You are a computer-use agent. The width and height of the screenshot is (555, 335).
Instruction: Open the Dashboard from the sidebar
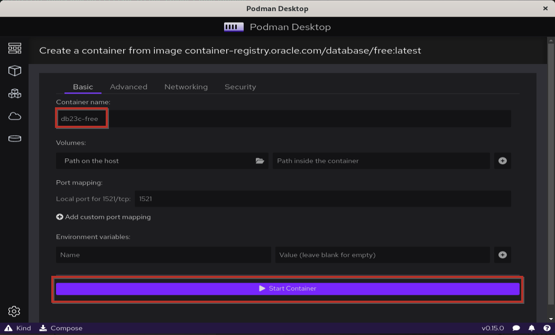point(14,48)
